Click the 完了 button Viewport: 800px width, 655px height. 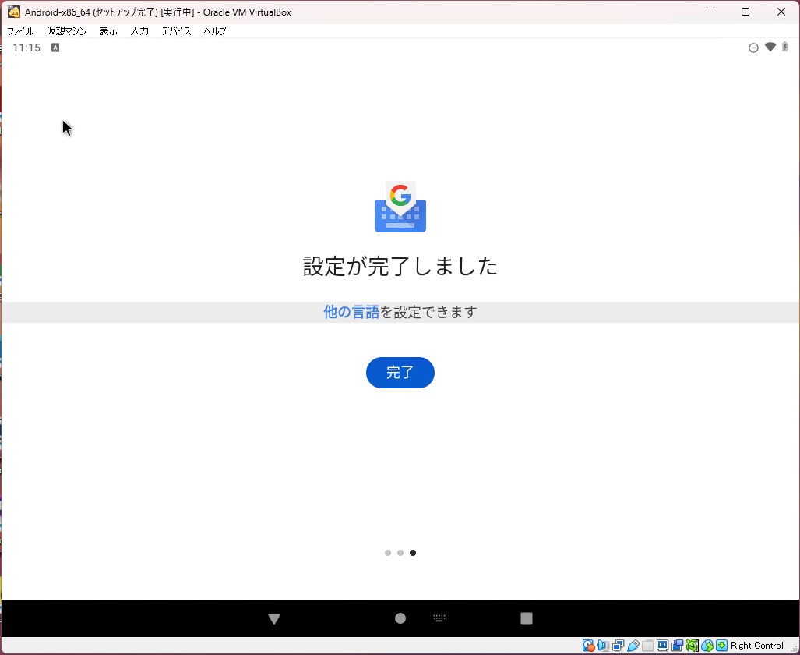[x=400, y=373]
